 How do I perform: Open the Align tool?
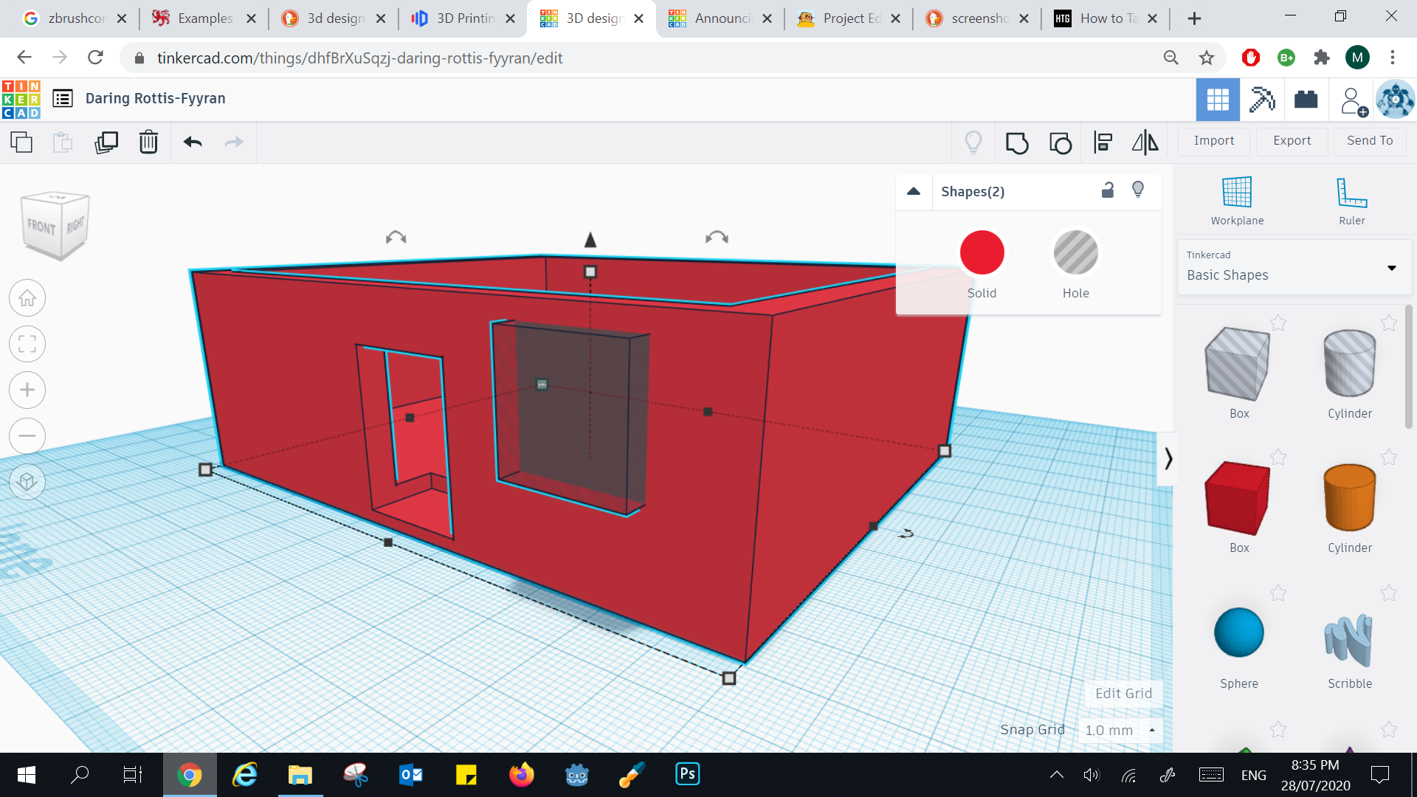[1103, 142]
